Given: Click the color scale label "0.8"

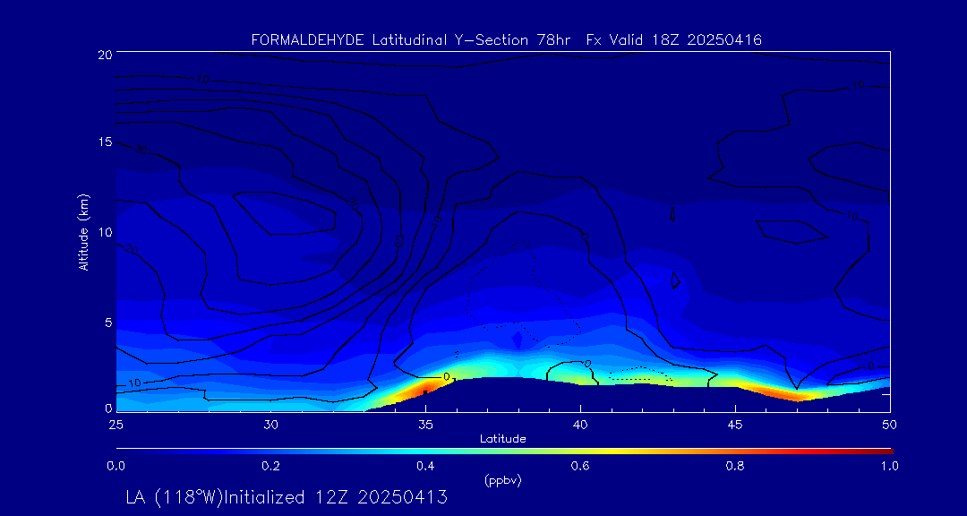Looking at the screenshot, I should [735, 466].
